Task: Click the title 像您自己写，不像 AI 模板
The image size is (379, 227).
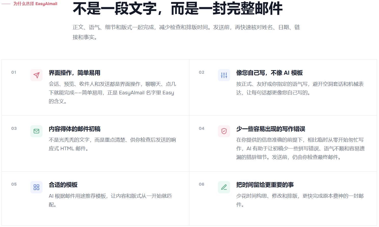Action: click(269, 73)
